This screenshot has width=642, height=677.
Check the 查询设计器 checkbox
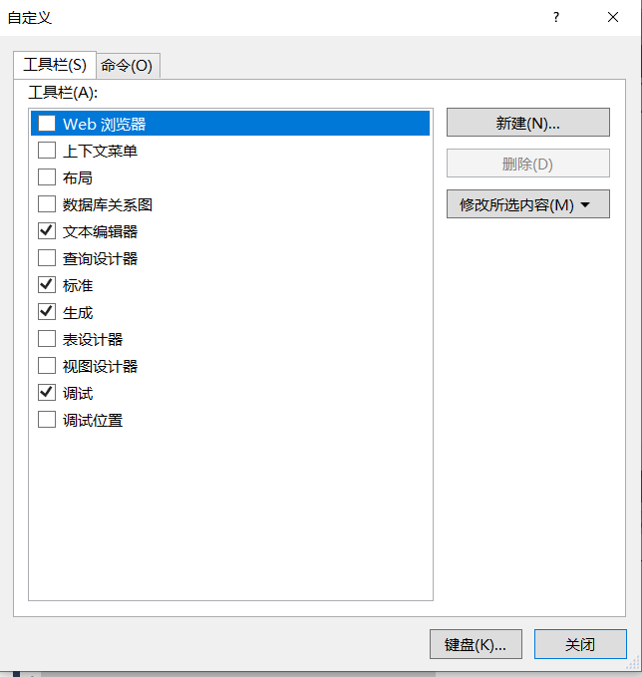point(47,258)
